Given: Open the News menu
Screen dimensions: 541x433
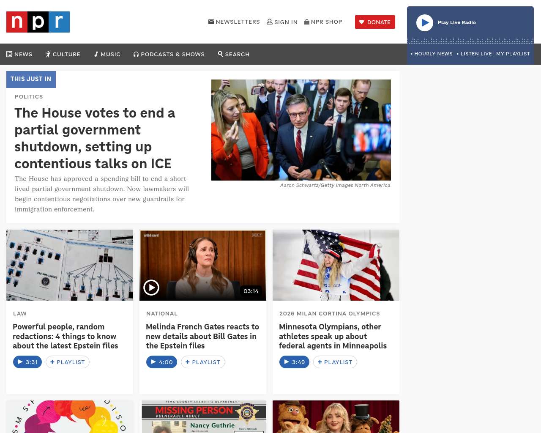Looking at the screenshot, I should click(19, 54).
